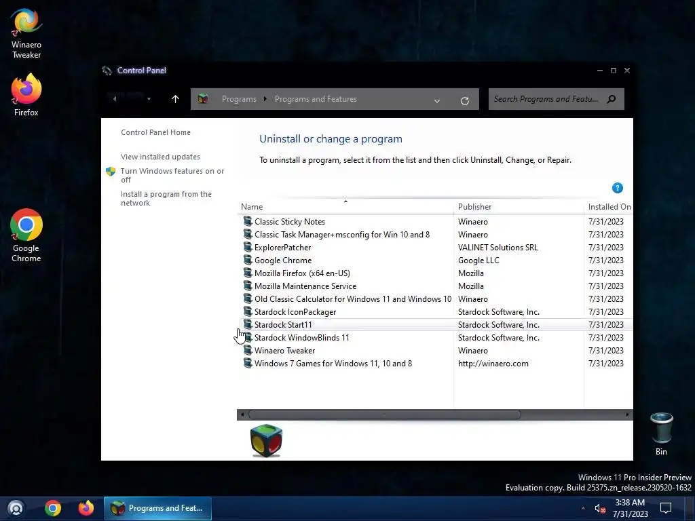The height and width of the screenshot is (521, 695).
Task: Select Google Chrome in the program list
Action: [436, 260]
